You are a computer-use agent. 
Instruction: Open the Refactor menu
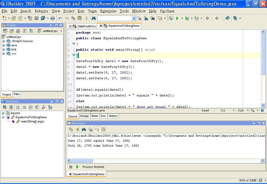point(41,11)
